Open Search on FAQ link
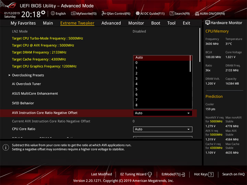This screenshot has height=185, width=247. coord(233,174)
